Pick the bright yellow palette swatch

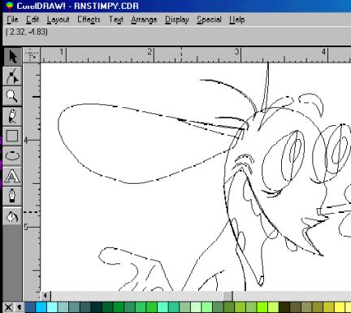(340, 307)
